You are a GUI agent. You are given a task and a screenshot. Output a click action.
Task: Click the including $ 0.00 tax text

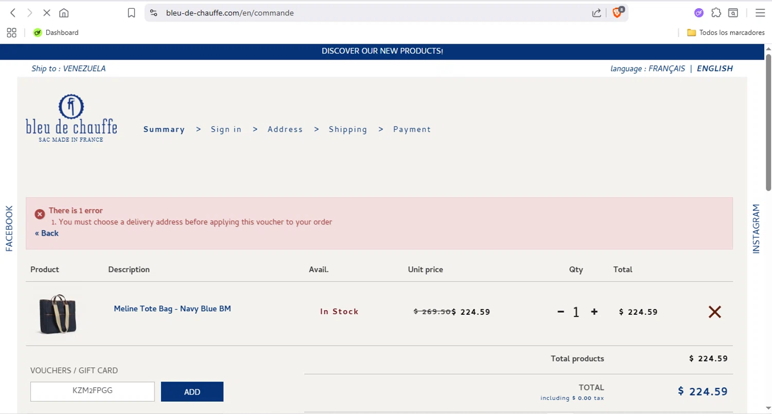572,398
